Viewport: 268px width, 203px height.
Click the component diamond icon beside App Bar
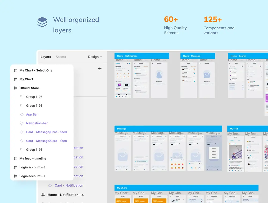(22, 114)
